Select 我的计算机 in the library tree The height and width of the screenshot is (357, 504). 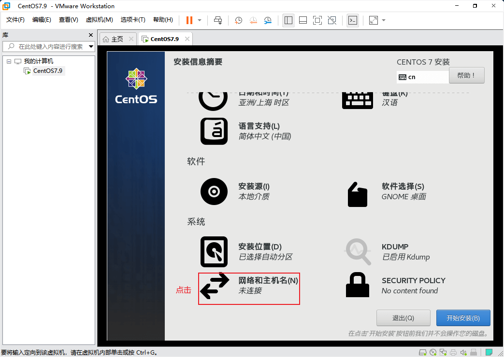pyautogui.click(x=39, y=61)
